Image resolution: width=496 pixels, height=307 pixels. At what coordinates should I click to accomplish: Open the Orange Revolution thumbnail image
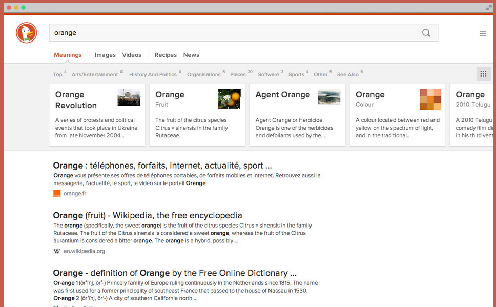coord(129,97)
